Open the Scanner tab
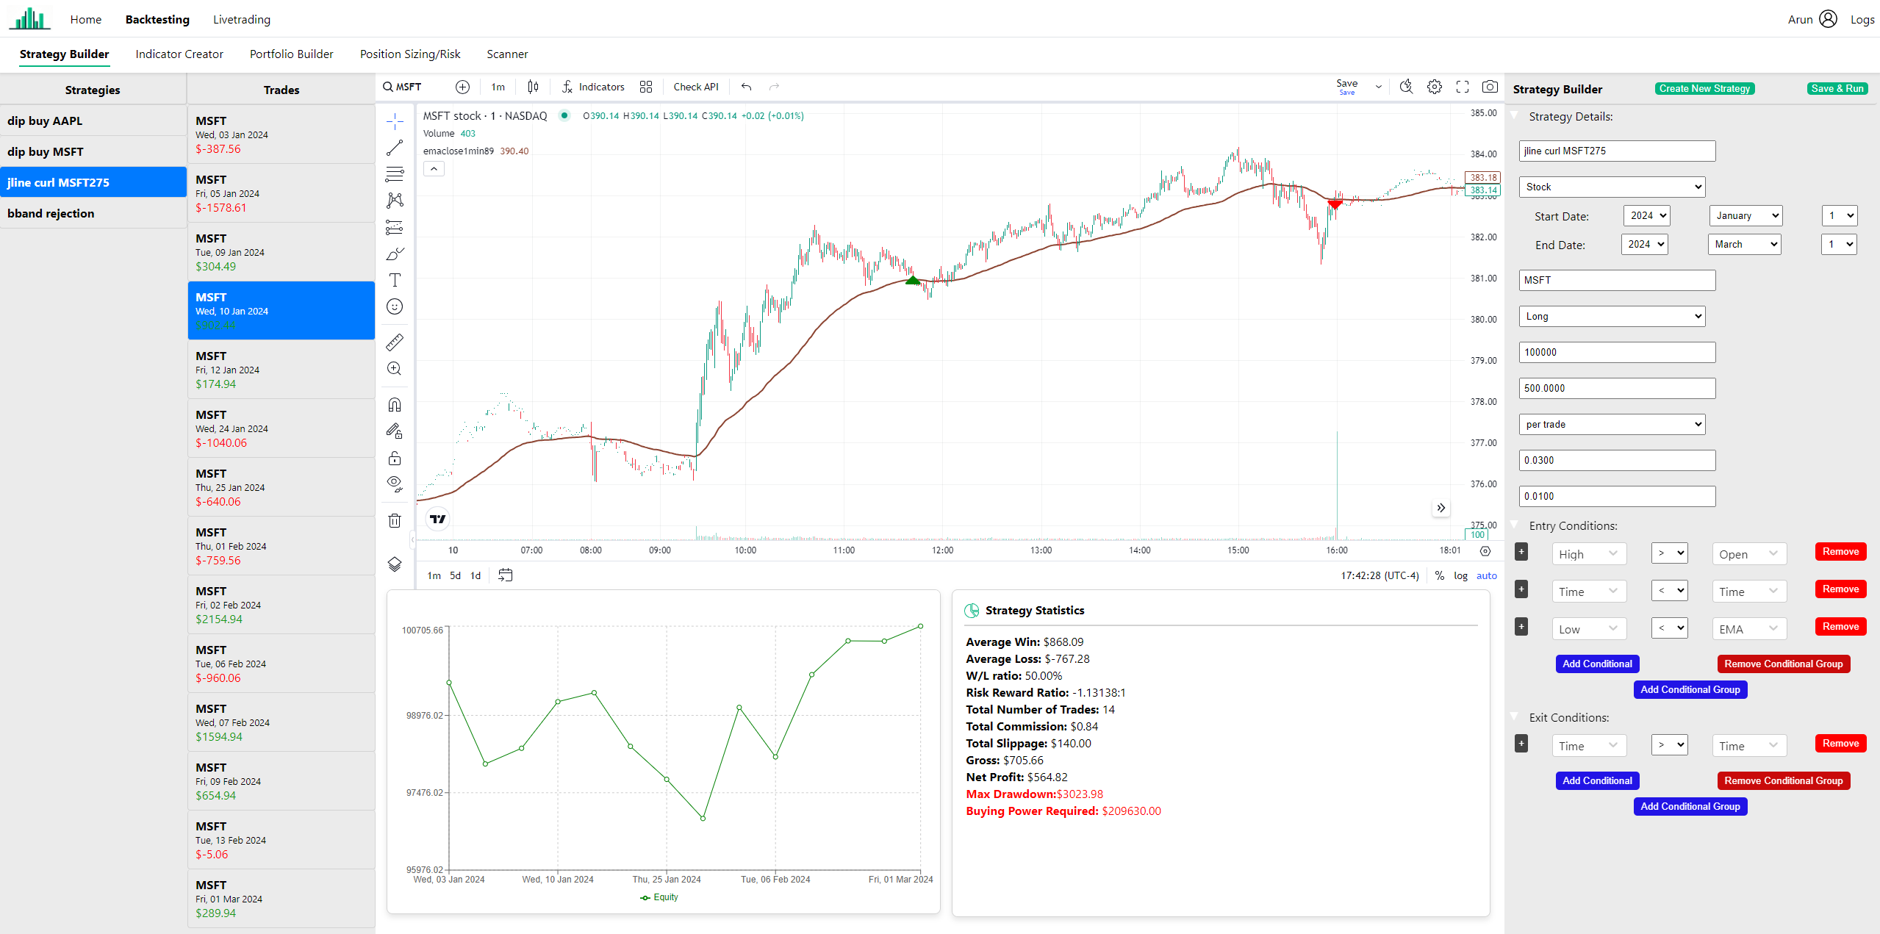Screen dimensions: 1880x934 (507, 54)
